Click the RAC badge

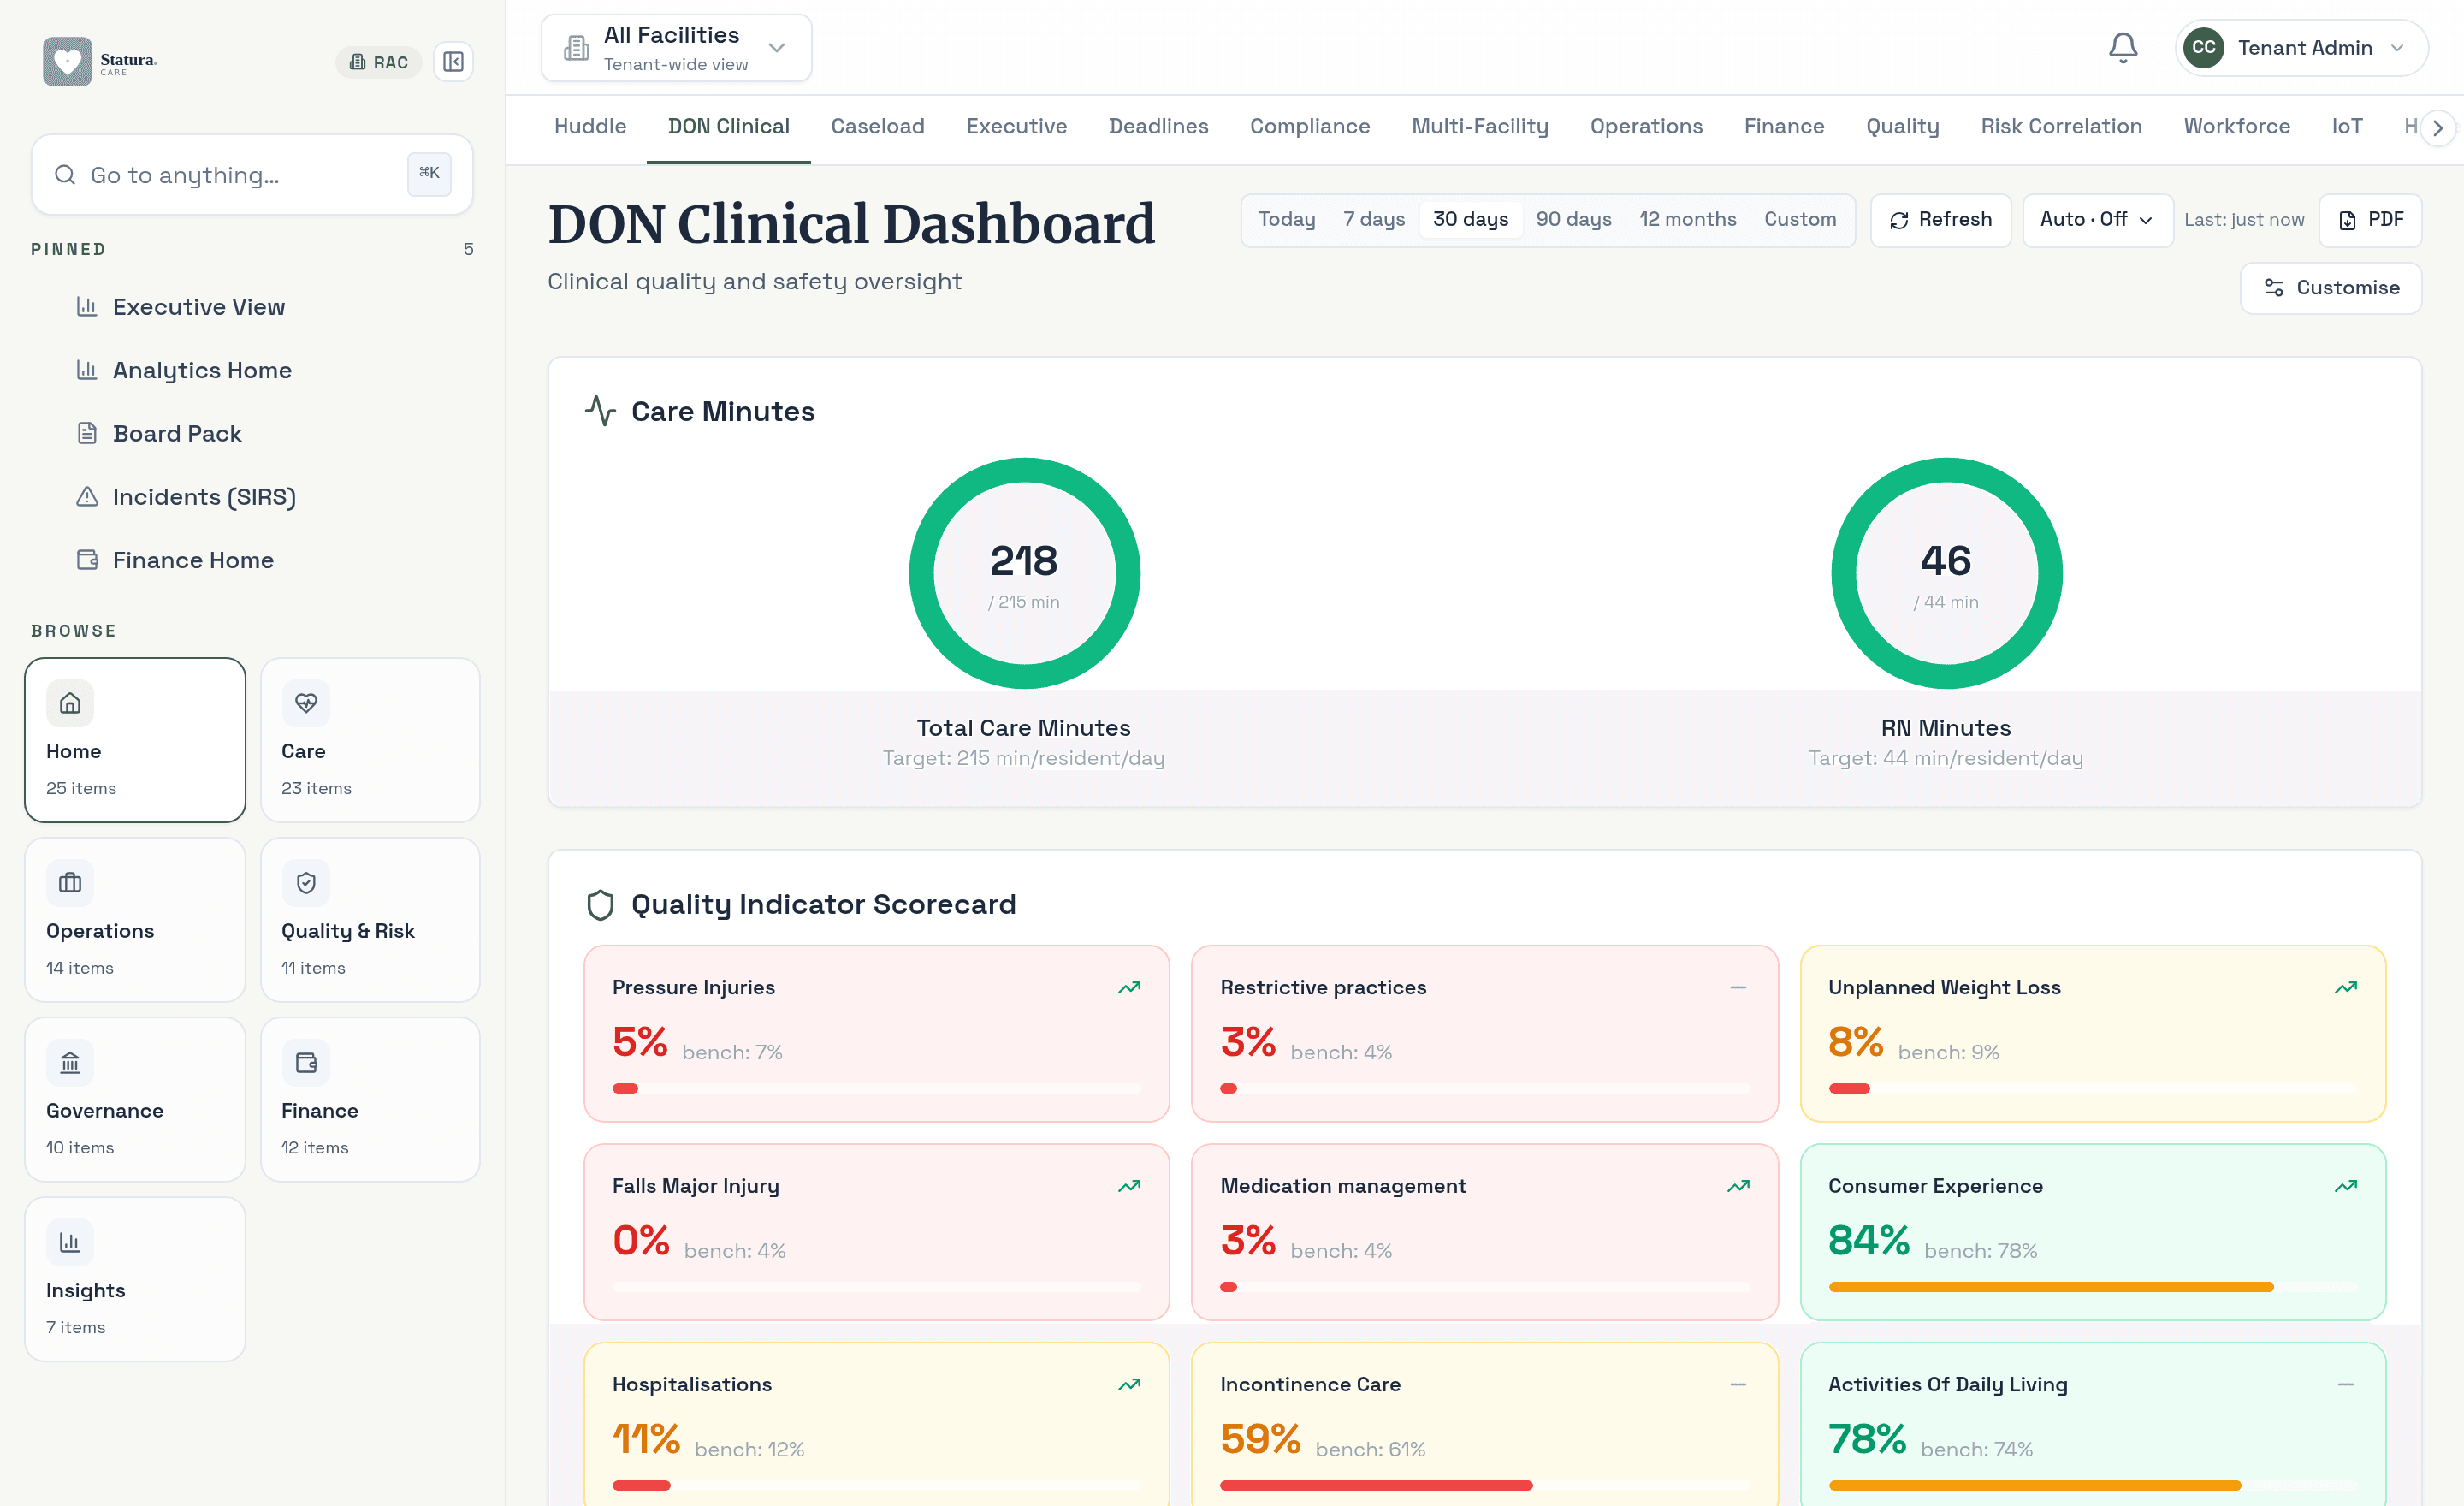pyautogui.click(x=379, y=62)
